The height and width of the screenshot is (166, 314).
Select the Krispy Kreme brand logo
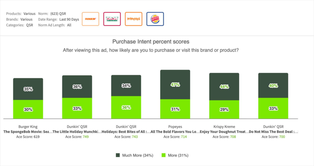point(112,19)
